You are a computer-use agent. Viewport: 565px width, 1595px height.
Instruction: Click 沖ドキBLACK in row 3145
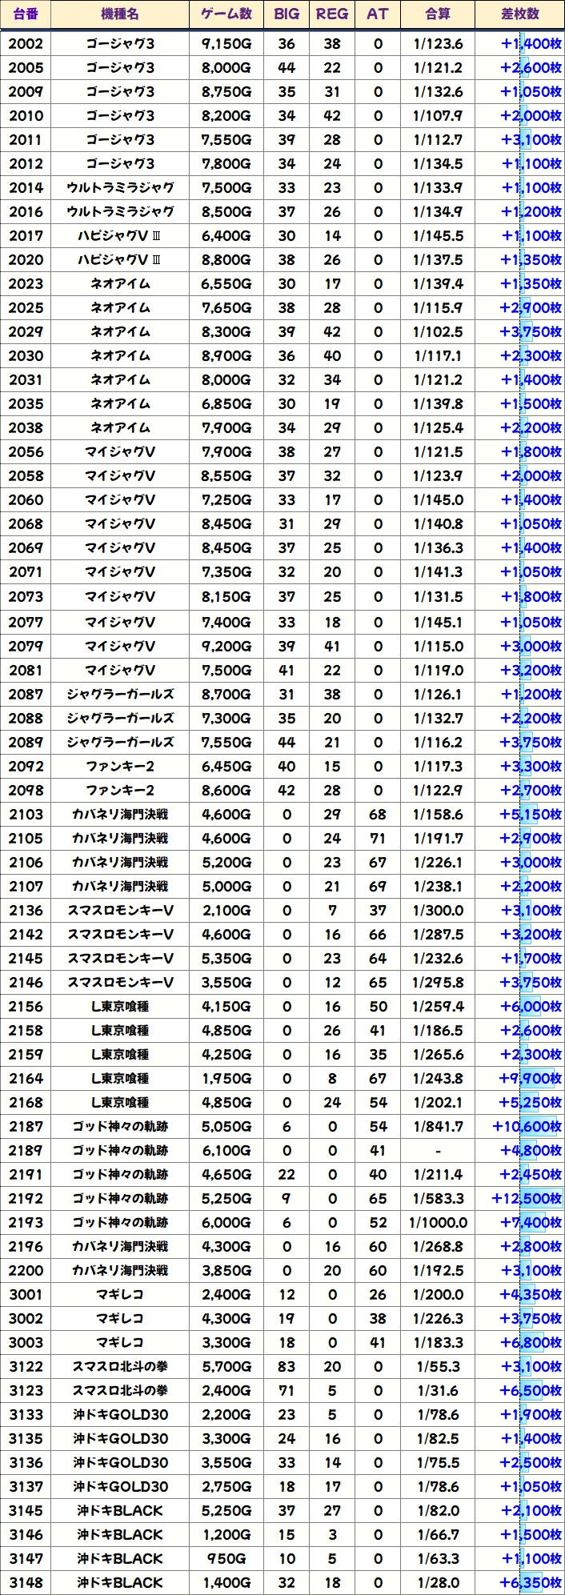[x=120, y=1510]
